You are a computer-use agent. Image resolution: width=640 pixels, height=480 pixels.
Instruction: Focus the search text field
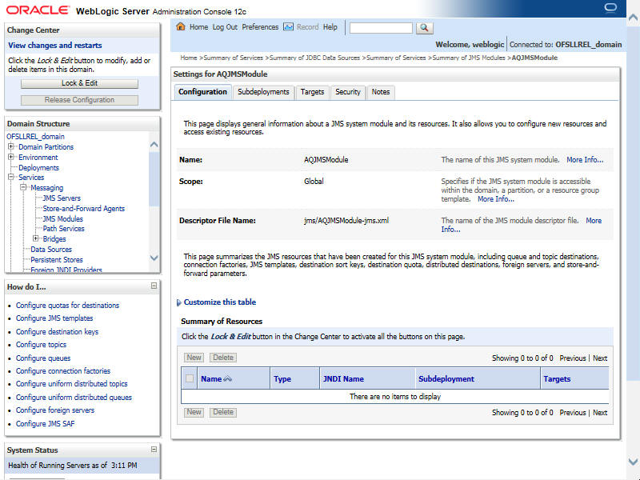click(381, 28)
